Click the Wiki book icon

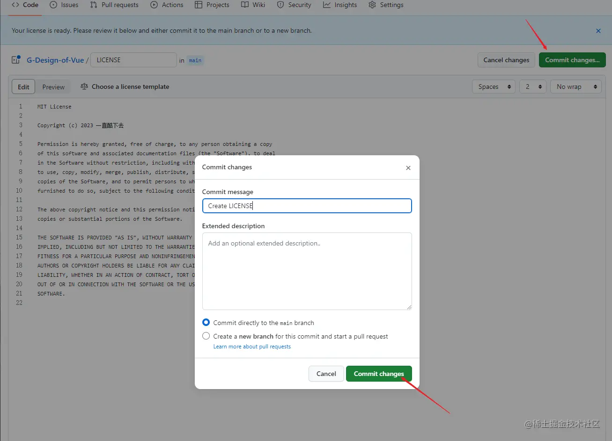click(245, 5)
